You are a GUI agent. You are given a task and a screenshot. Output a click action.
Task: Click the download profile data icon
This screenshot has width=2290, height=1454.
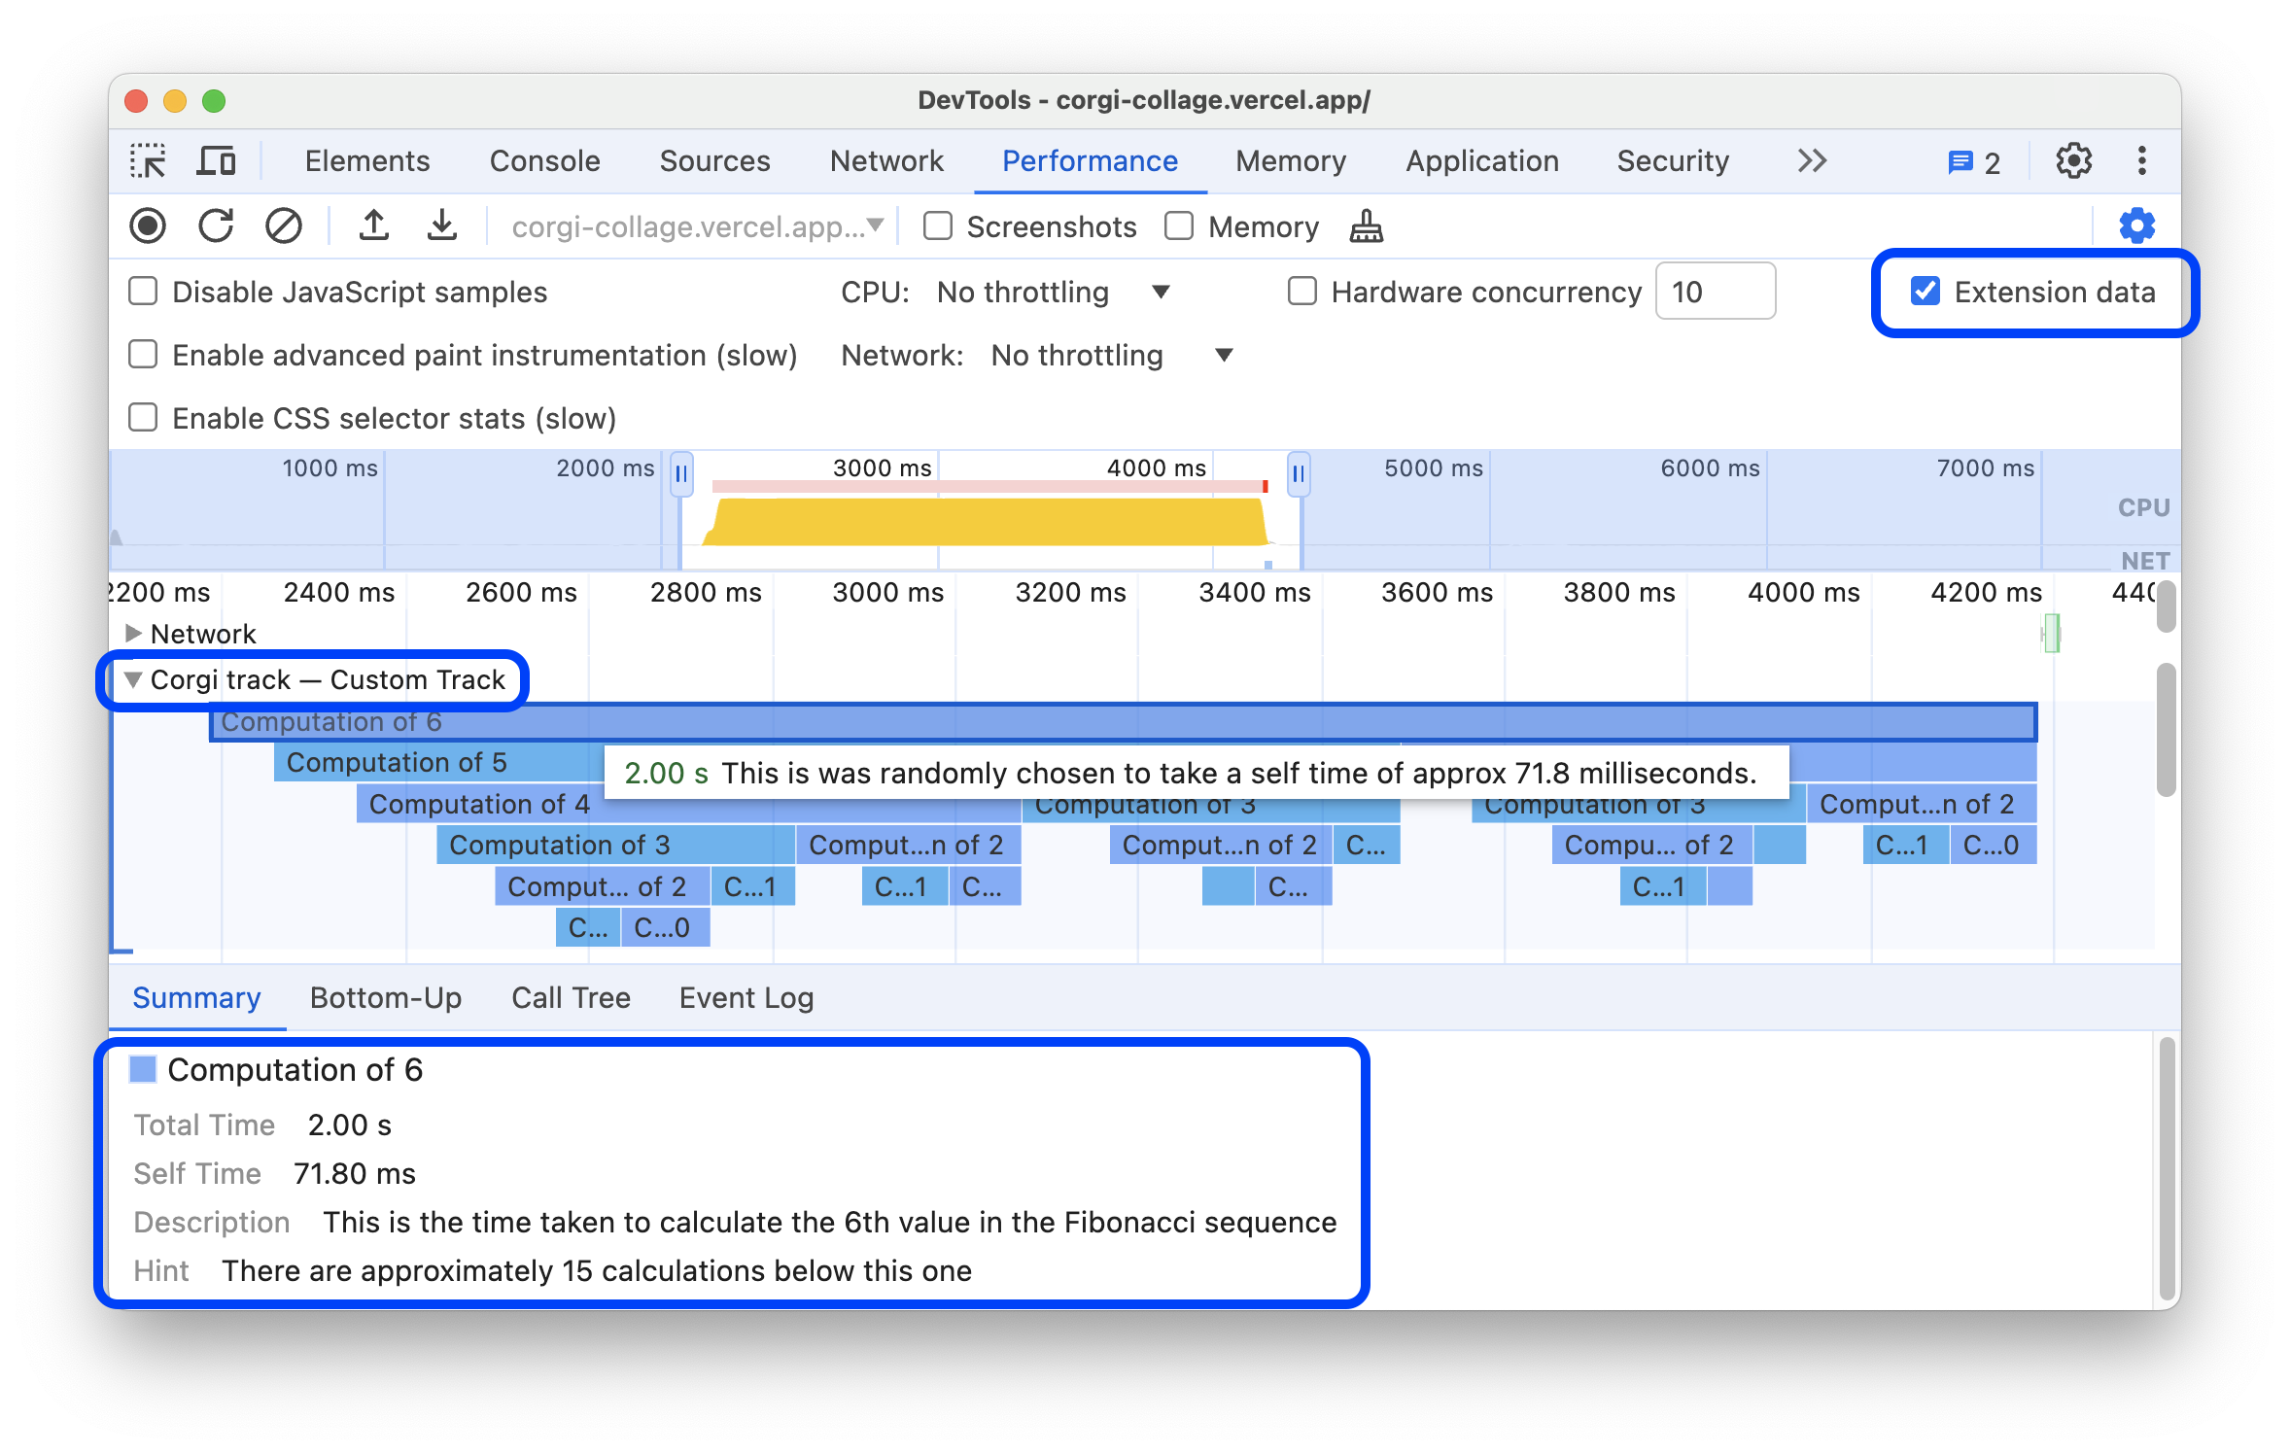click(x=435, y=225)
